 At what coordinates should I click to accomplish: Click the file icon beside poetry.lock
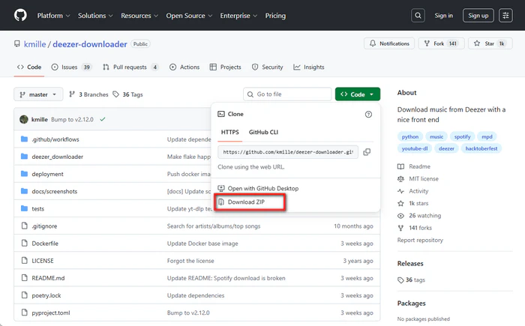pyautogui.click(x=24, y=295)
